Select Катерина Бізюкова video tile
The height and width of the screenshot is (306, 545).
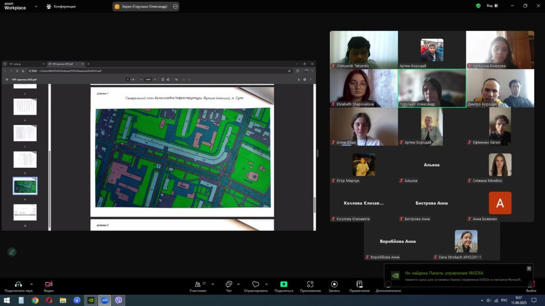tap(500, 49)
